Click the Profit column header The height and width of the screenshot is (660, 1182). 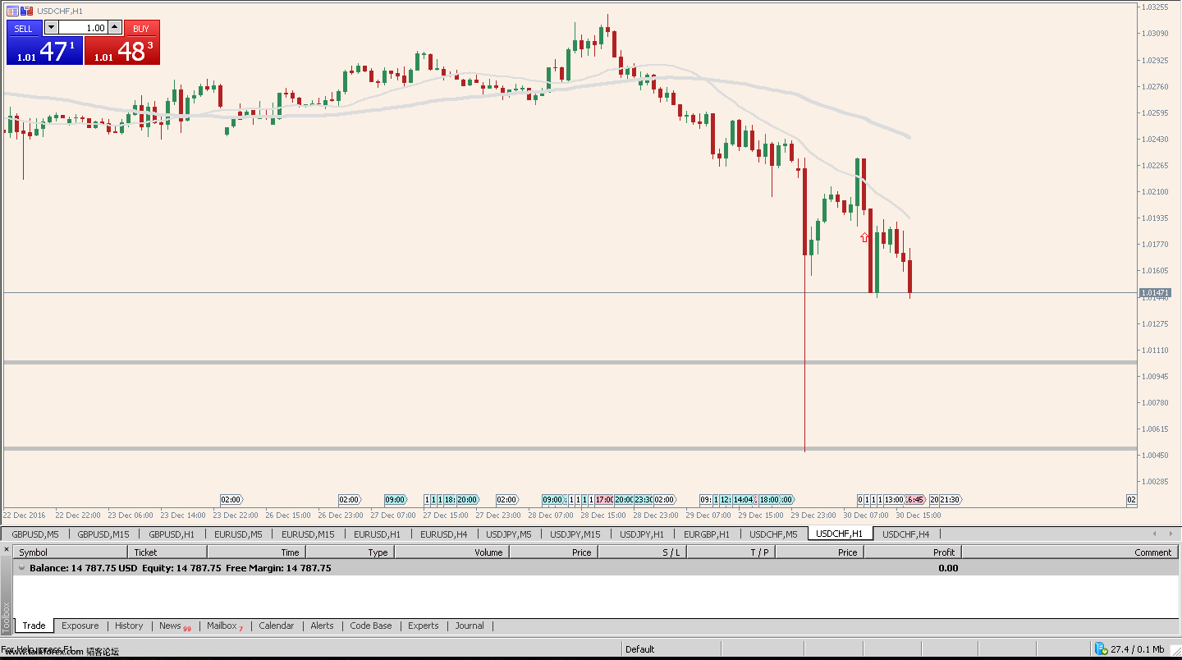coord(913,552)
